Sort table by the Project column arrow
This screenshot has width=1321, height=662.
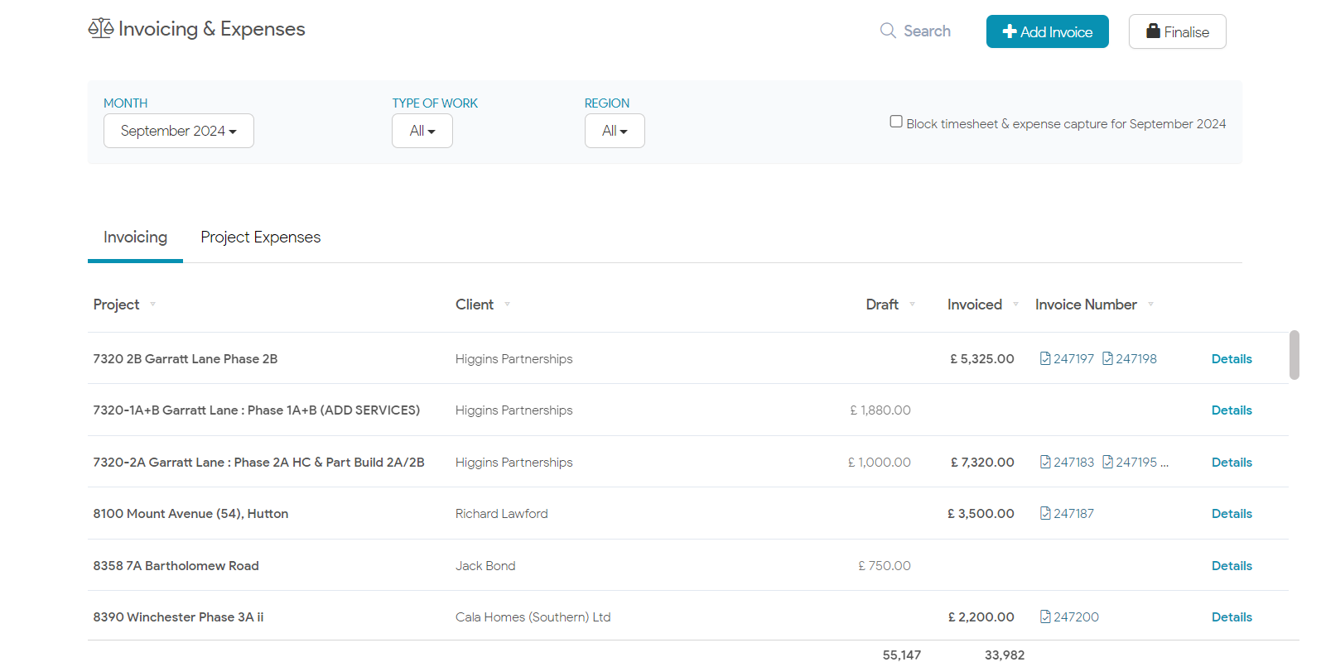(x=152, y=305)
